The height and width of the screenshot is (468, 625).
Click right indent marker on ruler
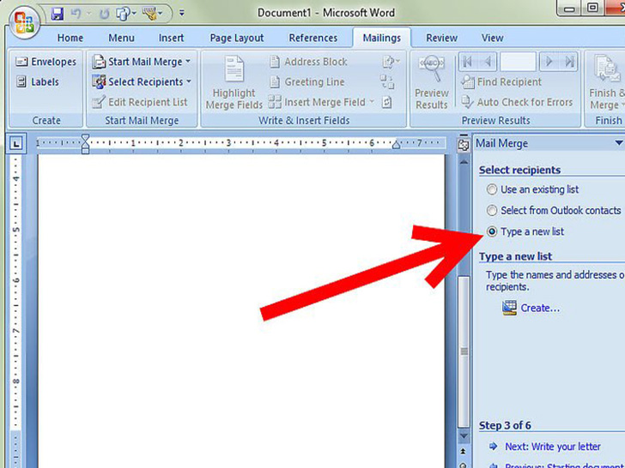[396, 144]
